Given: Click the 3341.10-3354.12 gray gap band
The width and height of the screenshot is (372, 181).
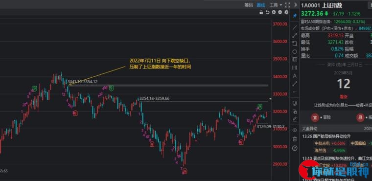Looking at the screenshot, I should point(168,86).
